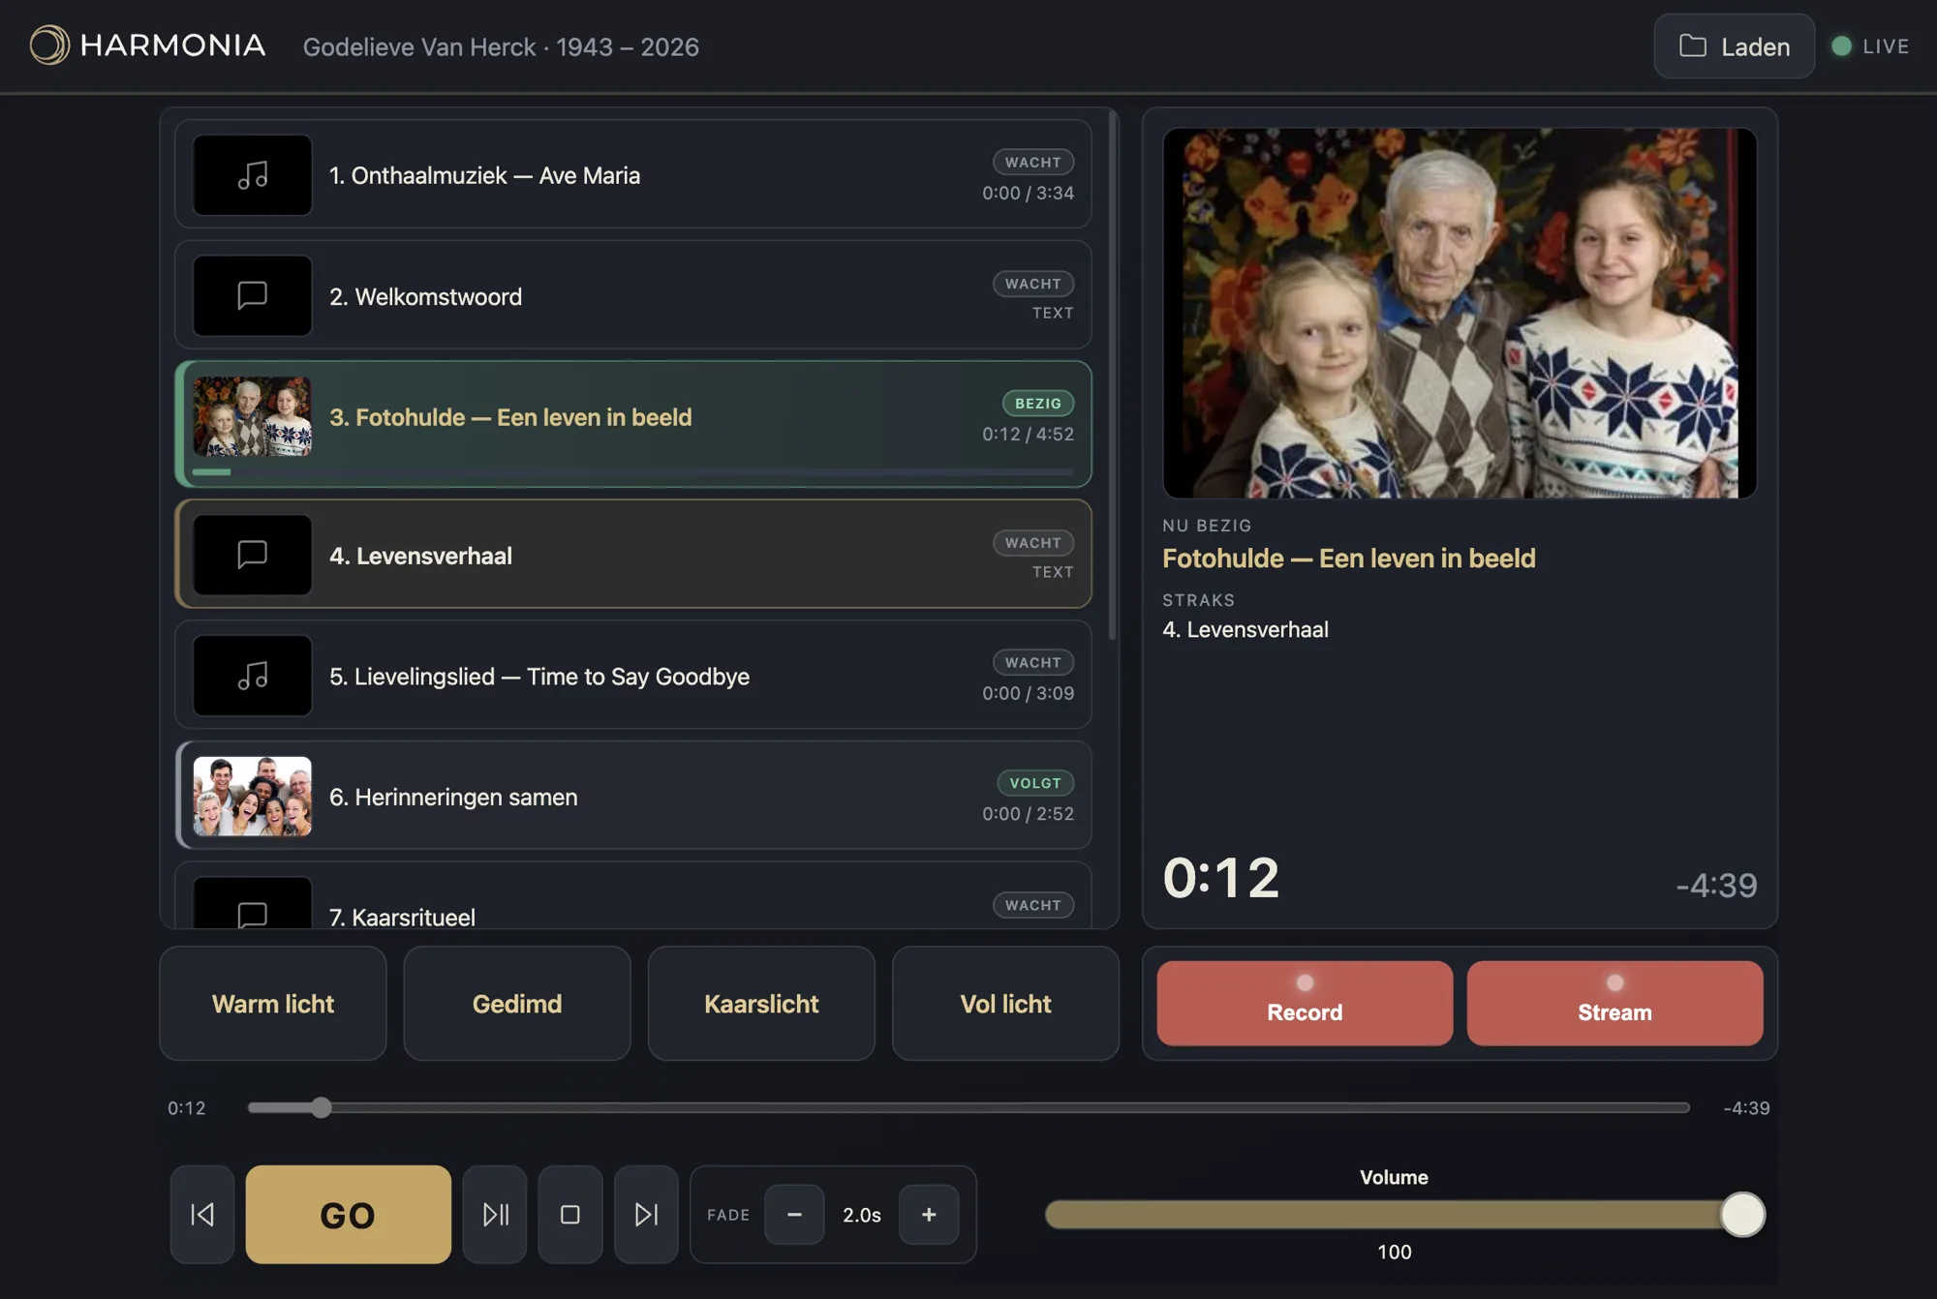Click the music note icon for Ave Maria

pyautogui.click(x=253, y=175)
